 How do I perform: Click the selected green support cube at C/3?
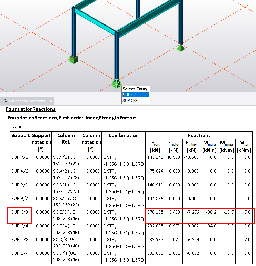click(117, 83)
